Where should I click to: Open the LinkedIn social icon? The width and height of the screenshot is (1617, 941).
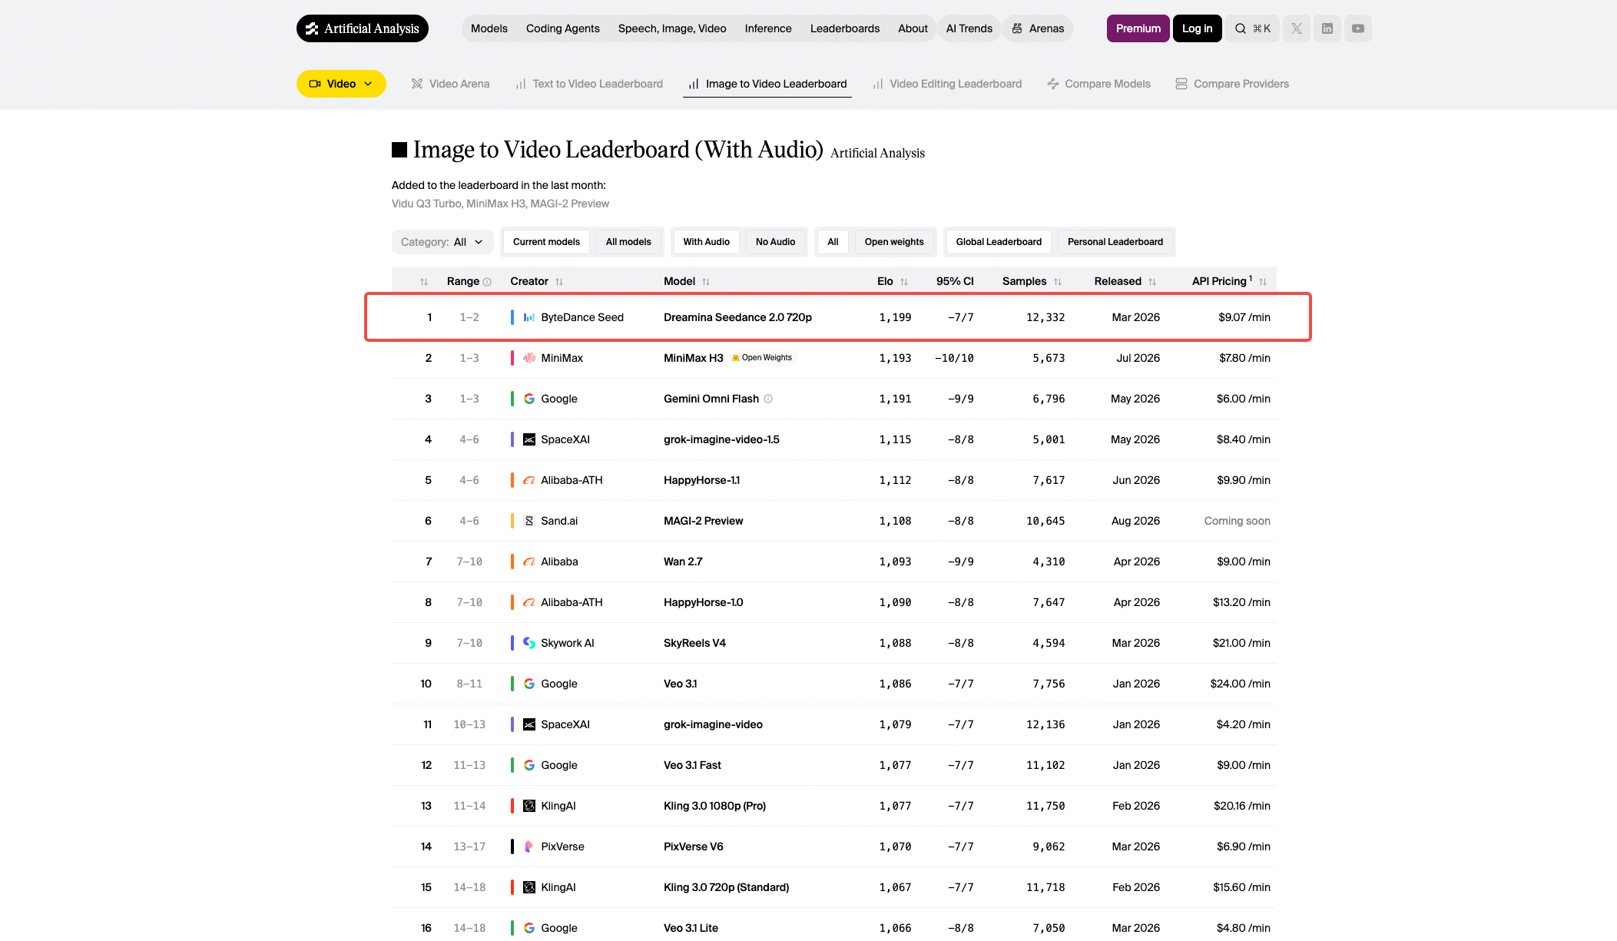pyautogui.click(x=1327, y=28)
